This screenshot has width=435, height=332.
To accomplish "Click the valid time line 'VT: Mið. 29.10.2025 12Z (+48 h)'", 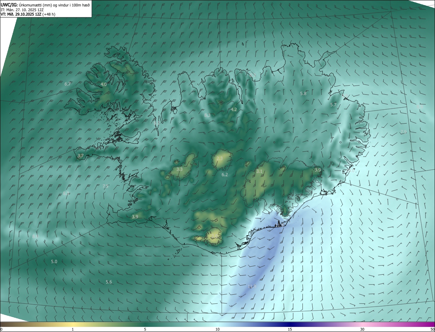I will [28, 14].
